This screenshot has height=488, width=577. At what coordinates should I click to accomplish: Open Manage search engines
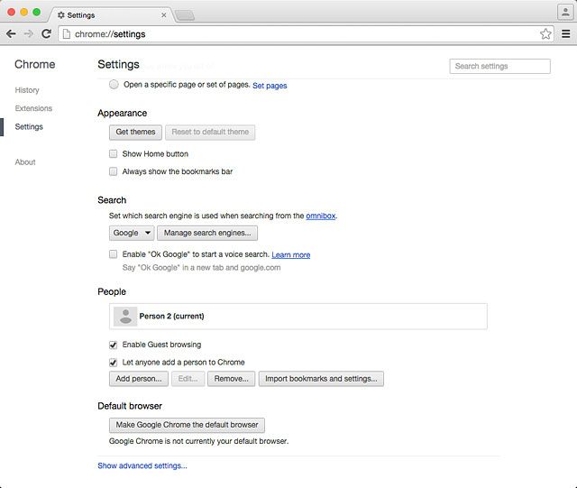point(207,233)
